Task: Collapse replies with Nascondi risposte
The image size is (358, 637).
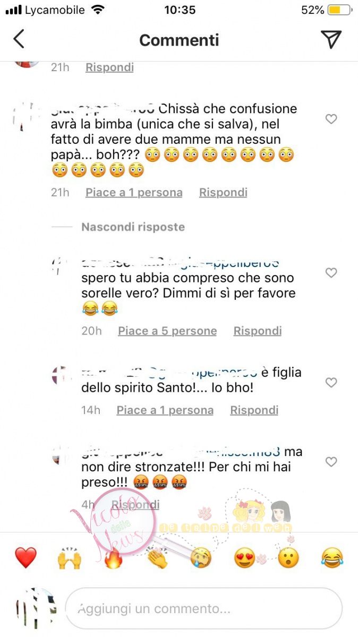Action: pyautogui.click(x=133, y=227)
